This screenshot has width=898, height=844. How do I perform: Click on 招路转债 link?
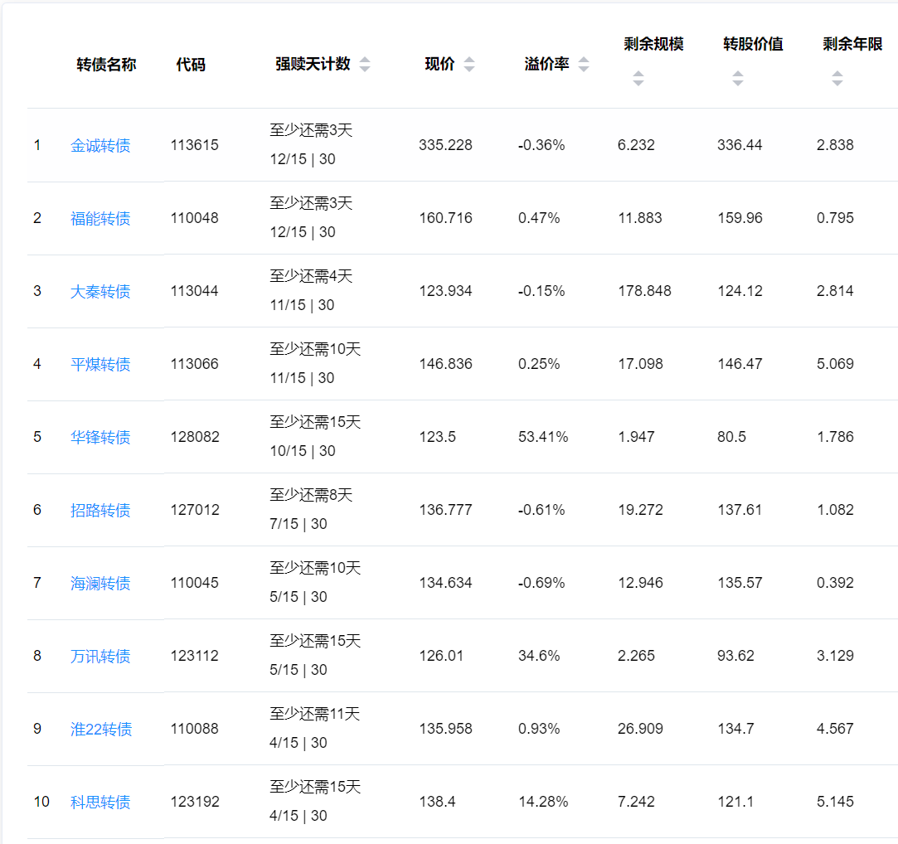tap(100, 511)
